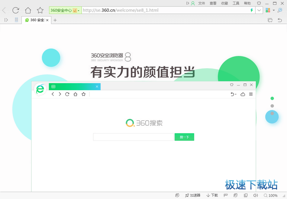The height and width of the screenshot is (199, 287).
Task: Collapse menu bar with arrow icon
Action: [188, 3]
